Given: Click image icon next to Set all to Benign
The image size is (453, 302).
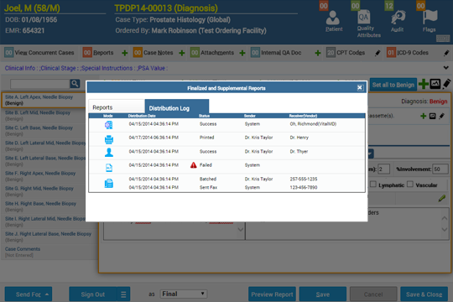Looking at the screenshot, I should pos(435,84).
